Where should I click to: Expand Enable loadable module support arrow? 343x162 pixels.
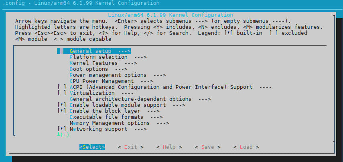pyautogui.click(x=179, y=105)
